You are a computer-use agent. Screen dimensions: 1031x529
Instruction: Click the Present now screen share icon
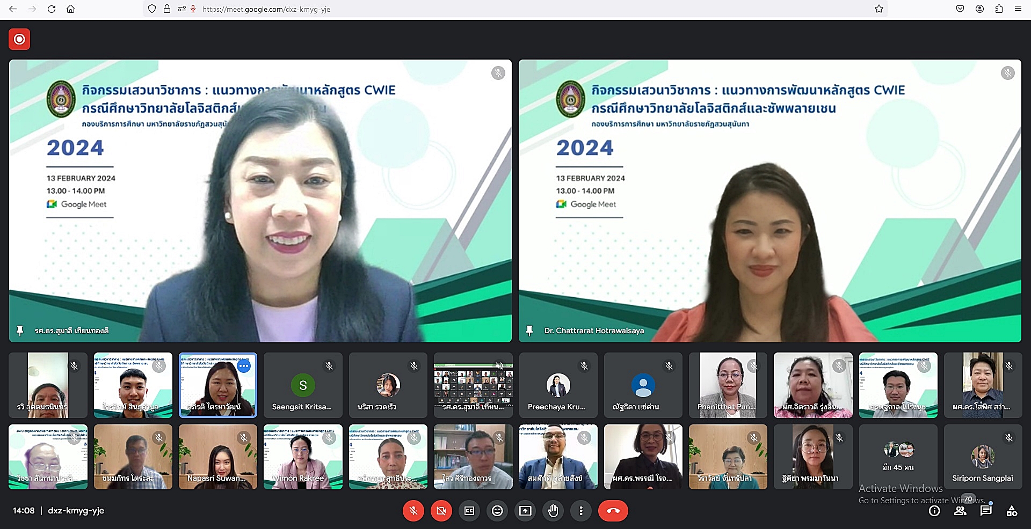coord(525,511)
